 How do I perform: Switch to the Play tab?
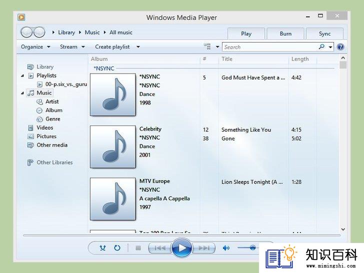click(246, 34)
